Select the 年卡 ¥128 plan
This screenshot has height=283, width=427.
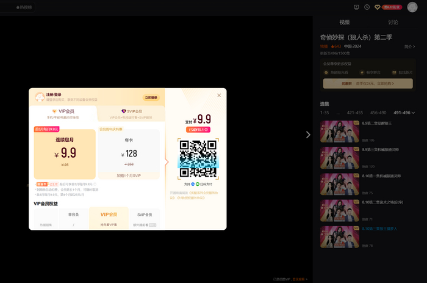[x=129, y=154]
